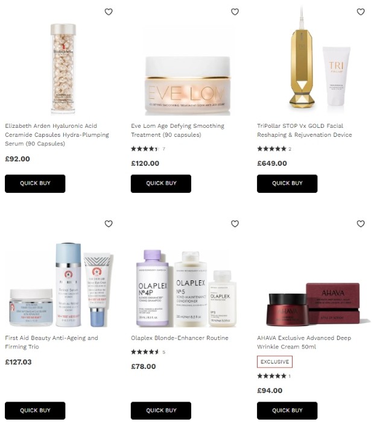Quick buy Olaplex Blonde-Enhancer Routine
Screen dimensions: 377x422
click(x=161, y=411)
